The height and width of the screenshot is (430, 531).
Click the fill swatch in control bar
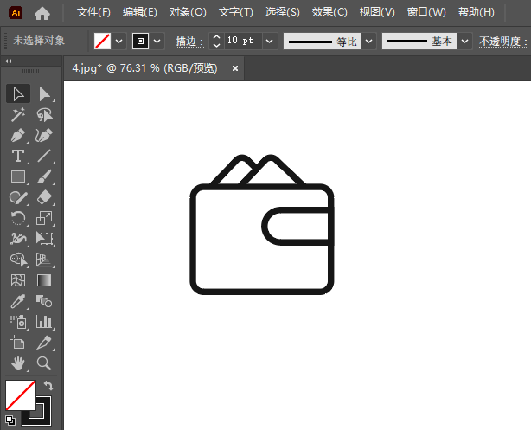click(x=103, y=41)
